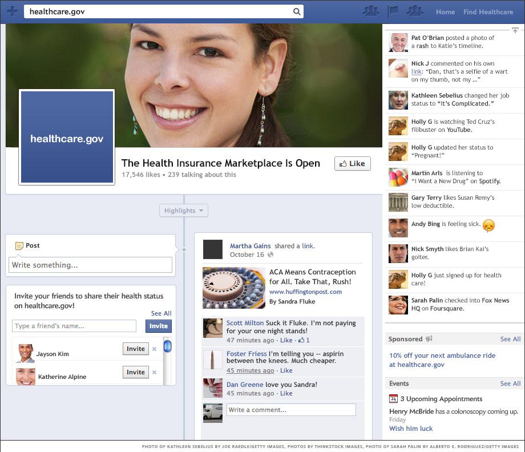
Task: Open Pat O'Brian's profile picture
Action: click(398, 43)
